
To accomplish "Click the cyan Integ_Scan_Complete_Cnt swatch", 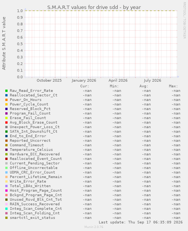I will click(6, 209).
